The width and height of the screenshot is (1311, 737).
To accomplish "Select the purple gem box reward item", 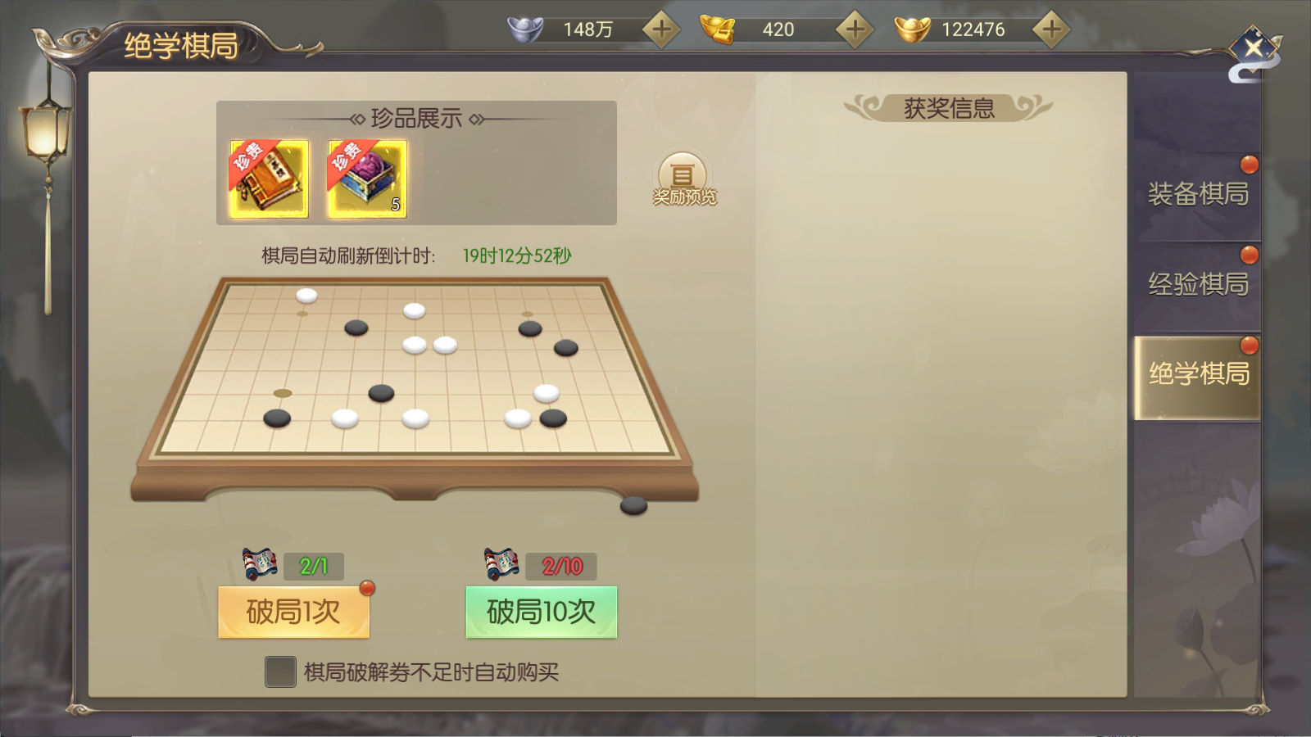I will [367, 179].
